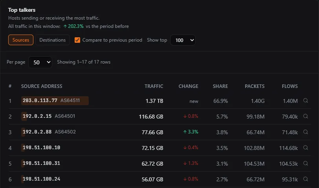Sort by the FLOWS column header
The height and width of the screenshot is (188, 319).
click(x=290, y=86)
